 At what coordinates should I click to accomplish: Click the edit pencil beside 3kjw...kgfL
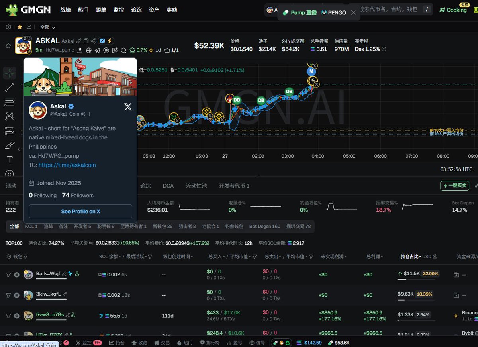coord(65,294)
